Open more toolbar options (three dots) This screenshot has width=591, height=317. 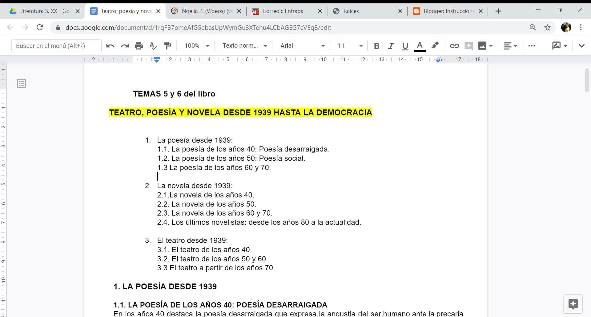tap(532, 46)
